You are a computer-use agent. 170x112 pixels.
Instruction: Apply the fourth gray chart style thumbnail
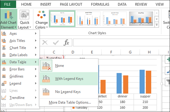tap(141, 19)
